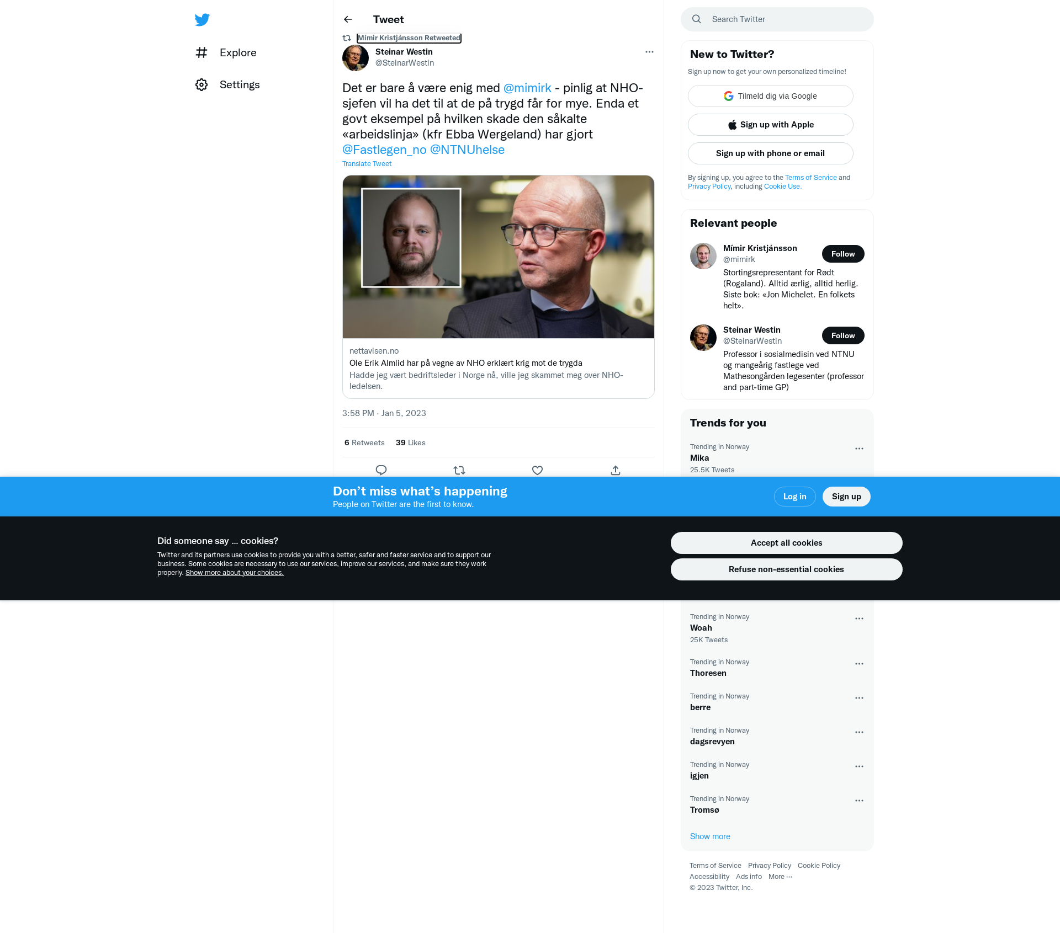Click the Translate Tweet link
The height and width of the screenshot is (933, 1060).
pos(367,164)
